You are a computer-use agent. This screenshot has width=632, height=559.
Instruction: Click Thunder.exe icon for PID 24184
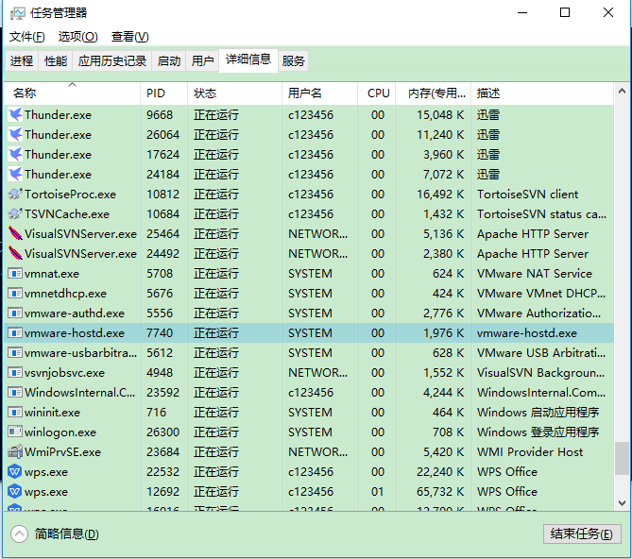[15, 174]
